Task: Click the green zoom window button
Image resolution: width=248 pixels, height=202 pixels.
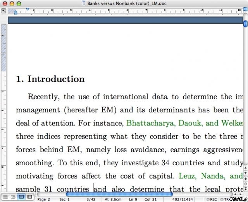Action: pos(19,3)
